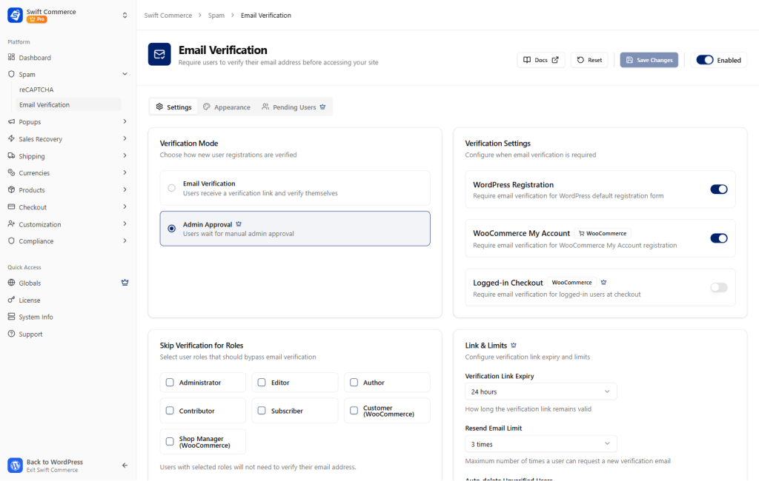Check the Administrator role checkbox
This screenshot has height=481, width=759.
170,383
